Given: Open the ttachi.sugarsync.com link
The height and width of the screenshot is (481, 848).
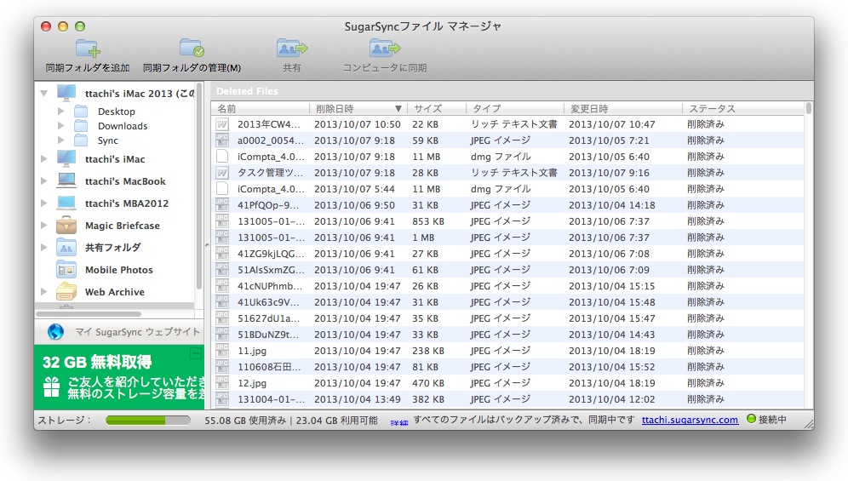Looking at the screenshot, I should (690, 420).
